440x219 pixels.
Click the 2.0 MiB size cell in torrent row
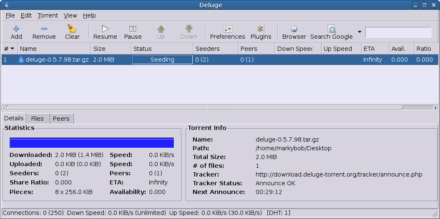(103, 60)
